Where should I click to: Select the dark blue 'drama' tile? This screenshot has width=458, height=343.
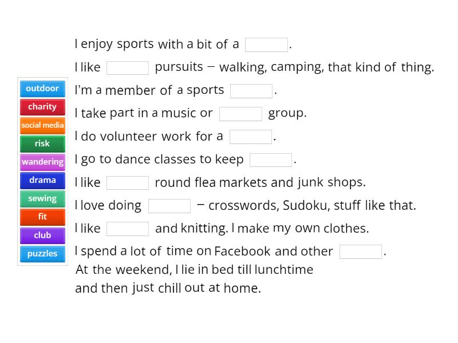(42, 181)
